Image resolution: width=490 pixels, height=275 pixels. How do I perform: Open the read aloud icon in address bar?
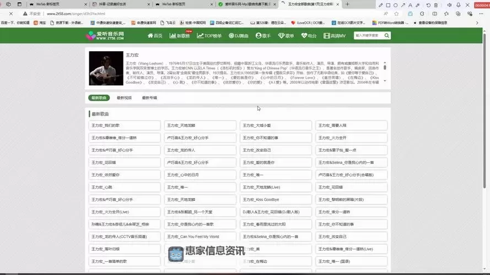[x=386, y=14]
